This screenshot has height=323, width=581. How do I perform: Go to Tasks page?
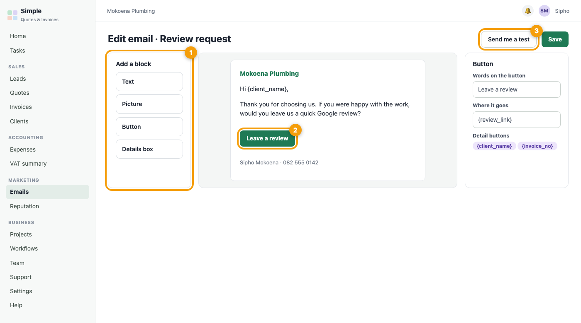(47, 51)
